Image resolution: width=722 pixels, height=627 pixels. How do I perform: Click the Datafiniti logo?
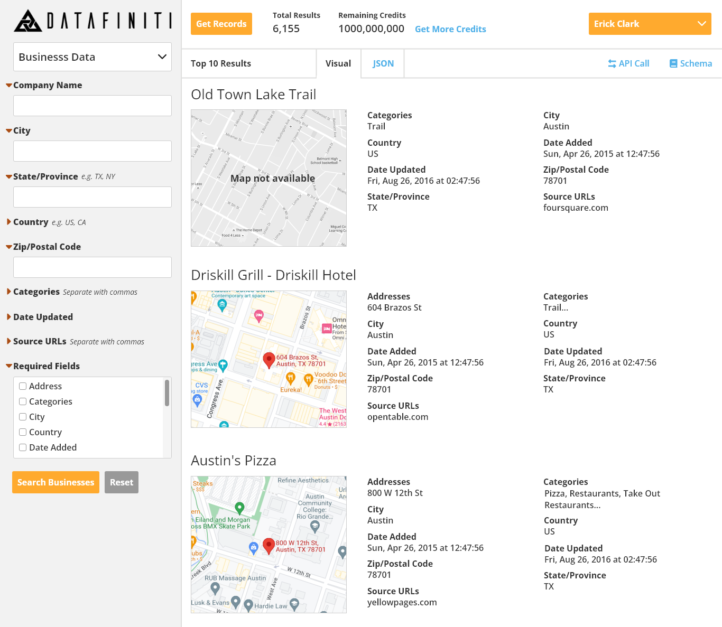click(92, 21)
